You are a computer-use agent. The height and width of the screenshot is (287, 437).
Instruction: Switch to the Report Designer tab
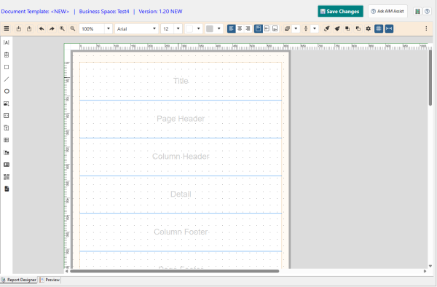[19, 280]
